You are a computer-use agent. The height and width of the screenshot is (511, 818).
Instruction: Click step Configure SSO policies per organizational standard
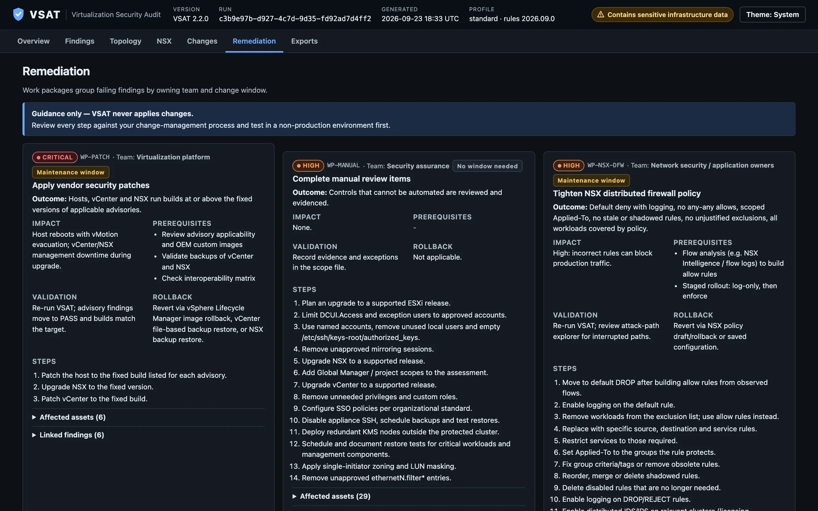tap(387, 408)
